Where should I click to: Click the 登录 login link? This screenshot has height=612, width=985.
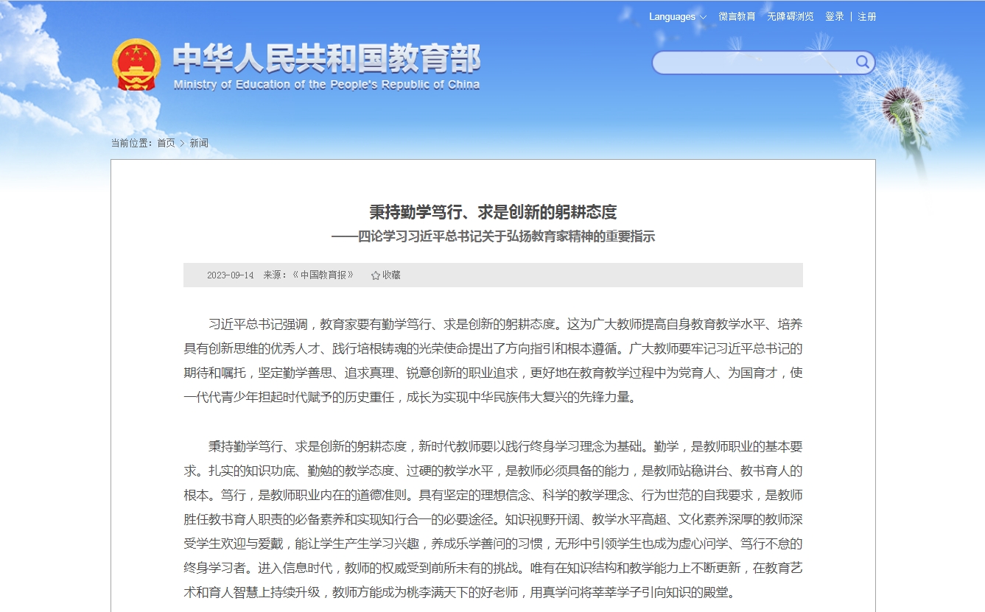click(835, 17)
